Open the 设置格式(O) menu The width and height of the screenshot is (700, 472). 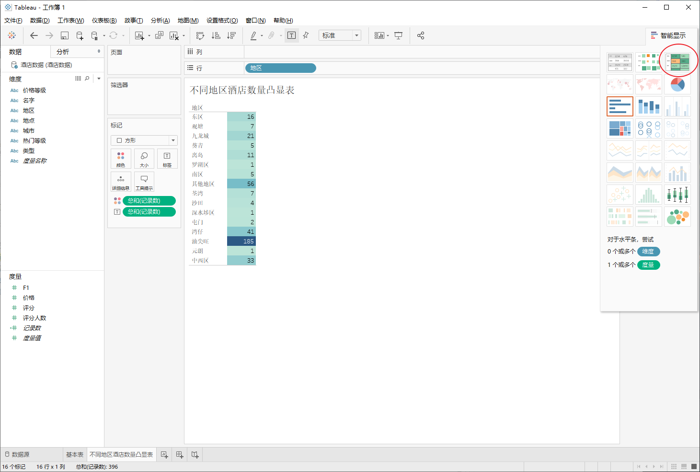tap(222, 21)
